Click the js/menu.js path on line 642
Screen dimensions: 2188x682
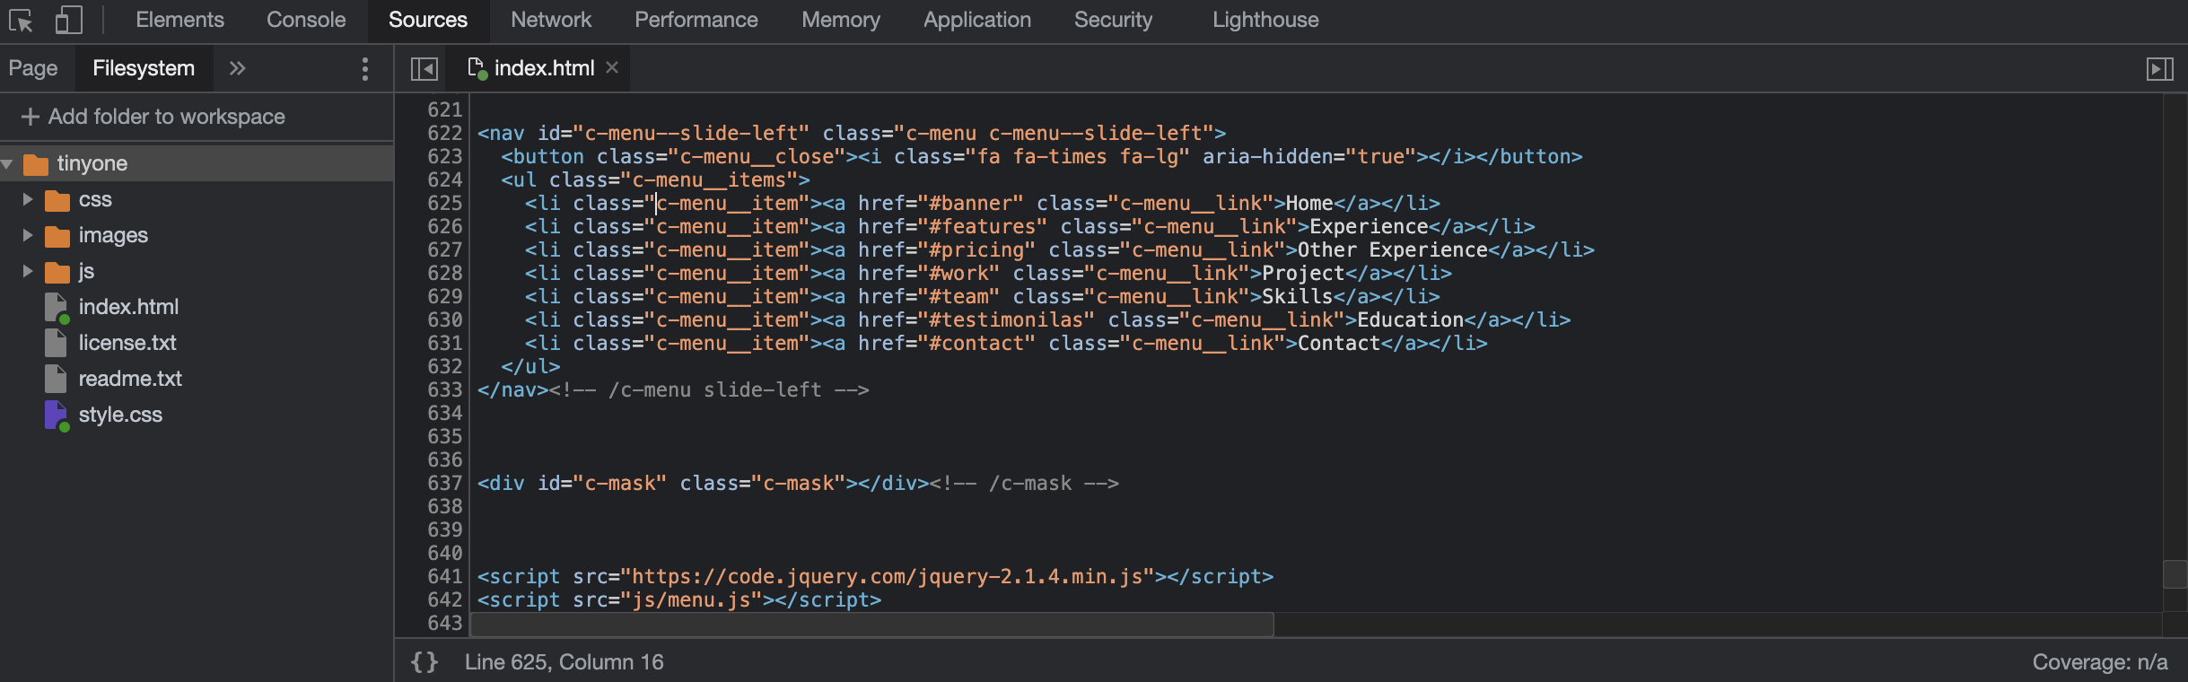691,599
